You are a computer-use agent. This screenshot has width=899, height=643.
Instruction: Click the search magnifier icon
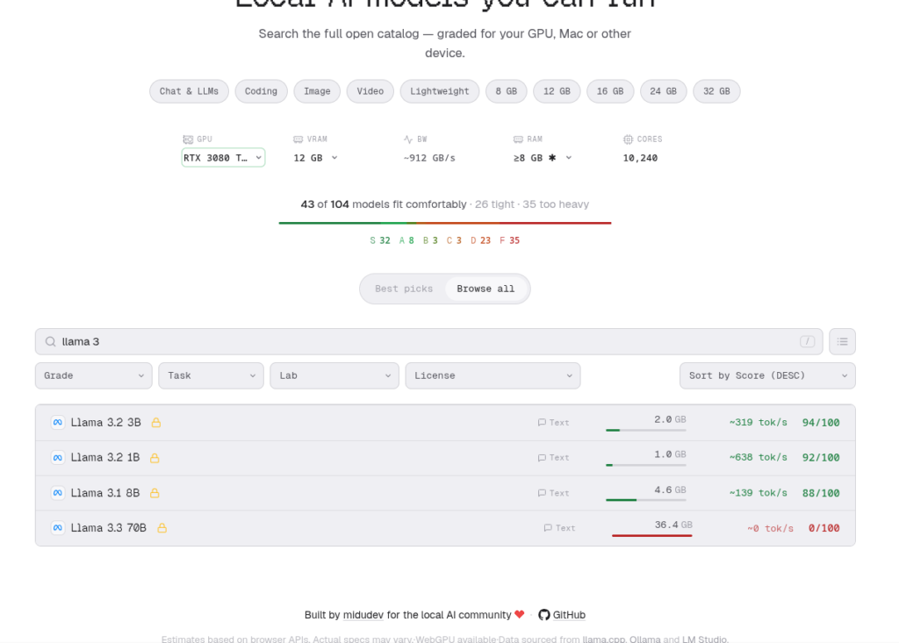point(50,341)
